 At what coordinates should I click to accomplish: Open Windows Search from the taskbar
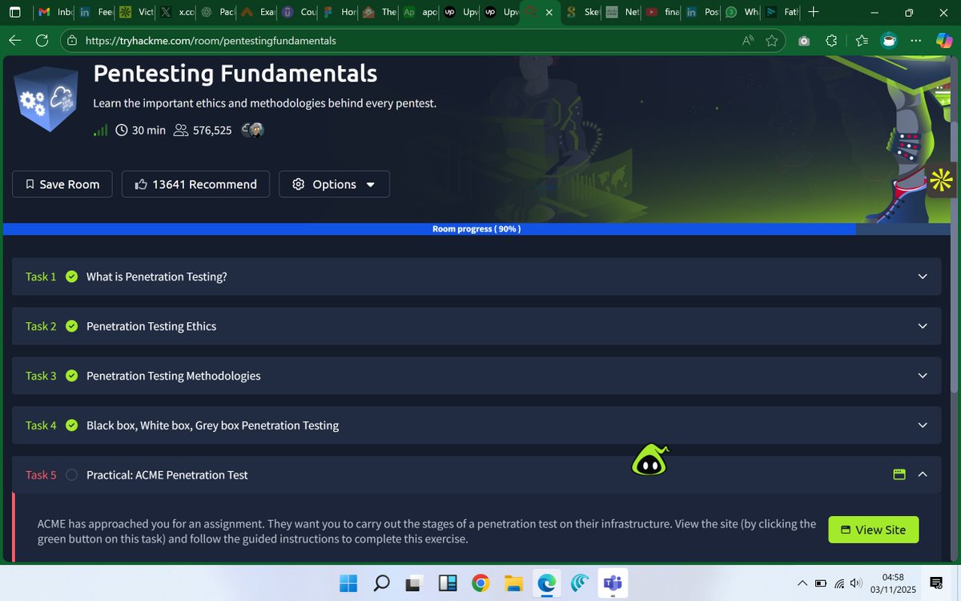click(x=381, y=583)
